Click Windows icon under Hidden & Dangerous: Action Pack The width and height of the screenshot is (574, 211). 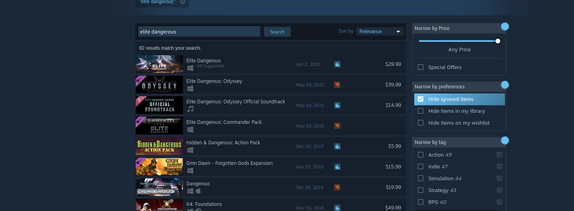(x=190, y=150)
